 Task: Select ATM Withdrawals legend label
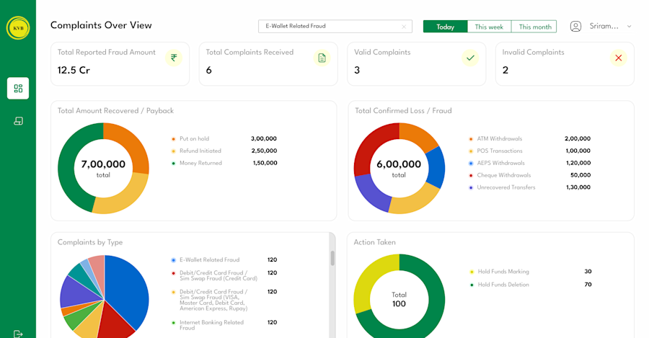coord(500,138)
